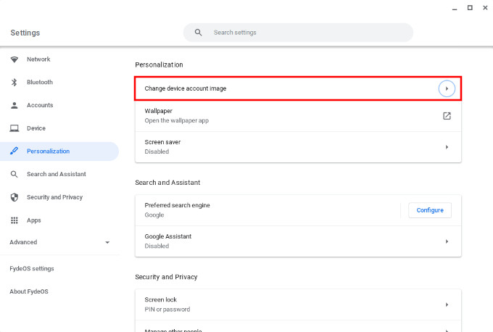Select Accounts in the sidebar
493x332 pixels.
[x=40, y=105]
